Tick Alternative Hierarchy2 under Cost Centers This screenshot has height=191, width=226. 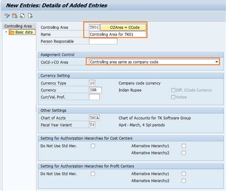coord(184,153)
